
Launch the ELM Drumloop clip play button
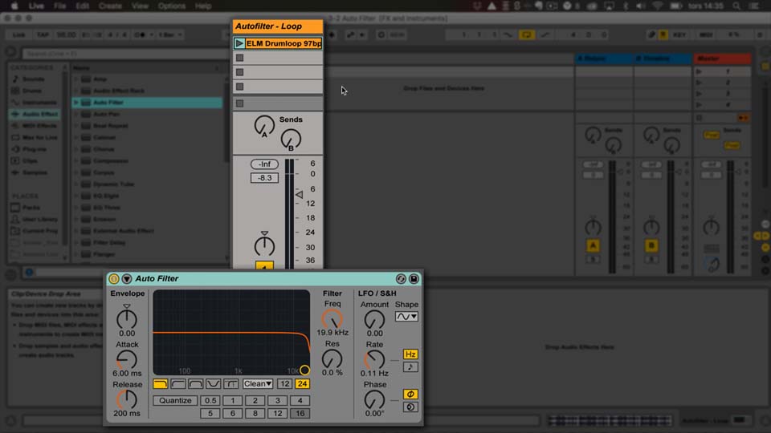coord(239,43)
